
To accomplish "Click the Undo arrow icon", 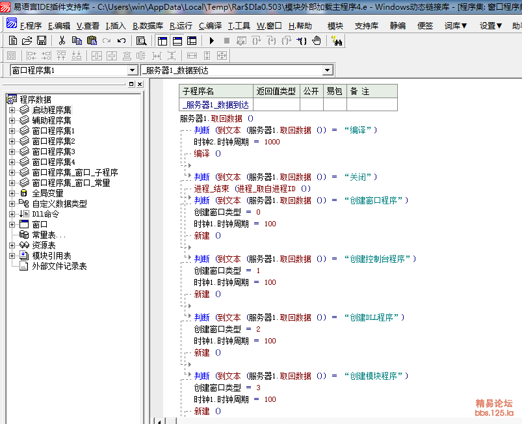I will 122,40.
